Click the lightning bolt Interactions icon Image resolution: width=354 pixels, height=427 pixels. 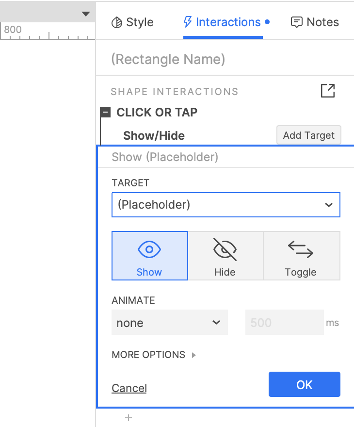click(x=188, y=22)
